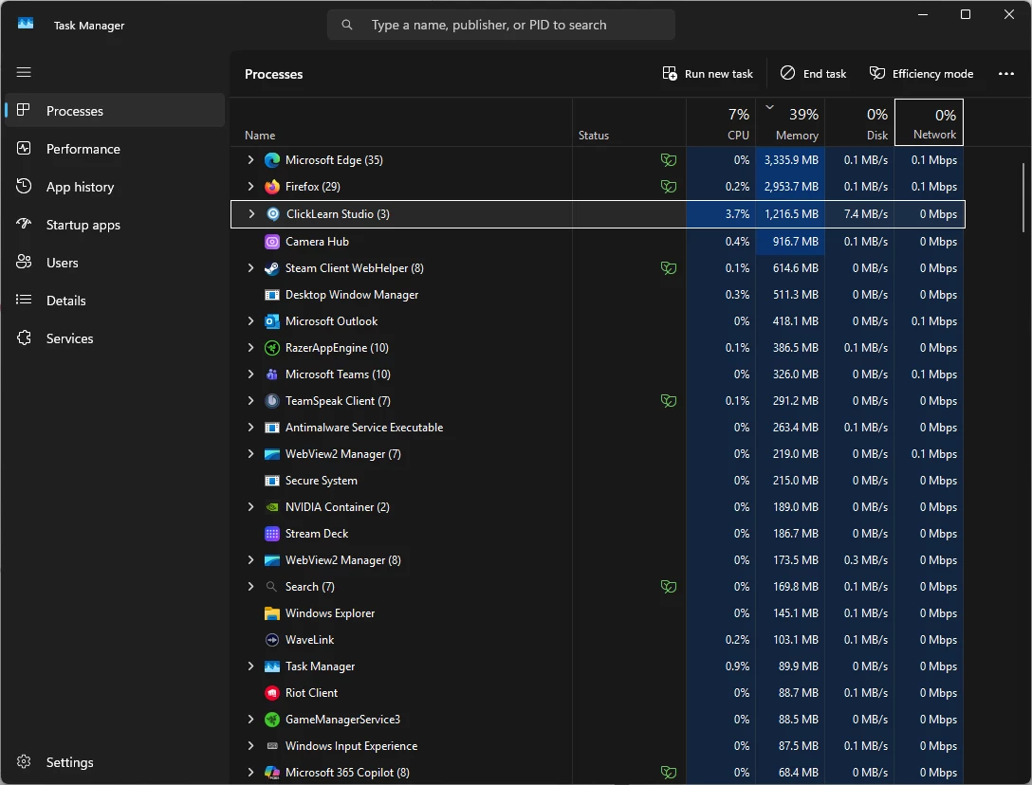Open the Performance page

click(115, 149)
